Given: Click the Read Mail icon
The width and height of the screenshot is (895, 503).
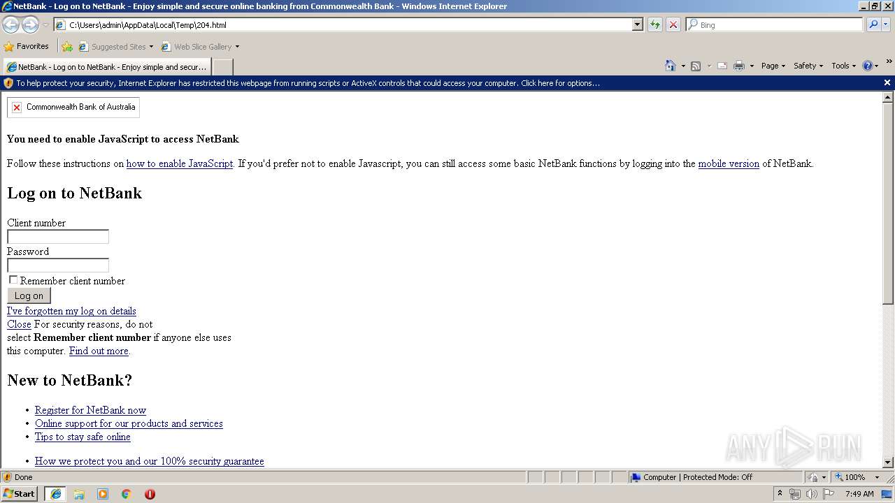Looking at the screenshot, I should click(722, 66).
